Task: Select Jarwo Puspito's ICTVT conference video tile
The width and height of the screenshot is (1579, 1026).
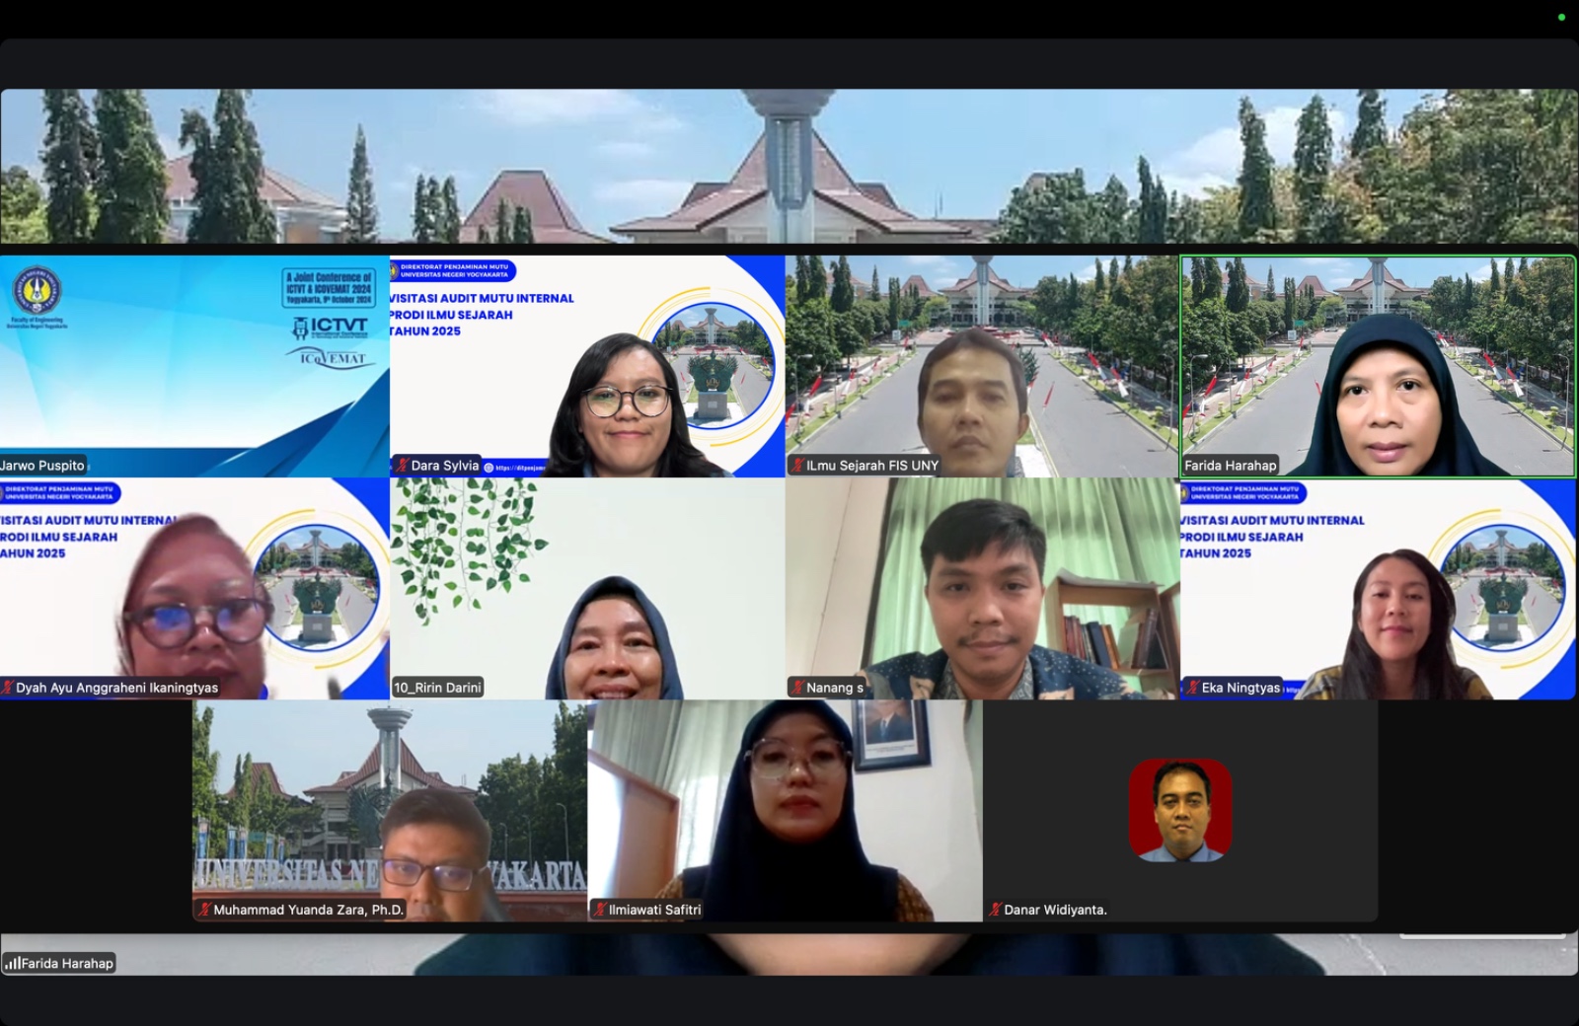Action: pos(194,365)
